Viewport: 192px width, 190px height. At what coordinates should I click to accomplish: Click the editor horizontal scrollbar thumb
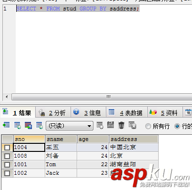[x=102, y=97]
